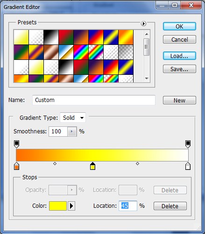Open the Smoothness slider arrow
This screenshot has width=205, height=234.
[72, 132]
